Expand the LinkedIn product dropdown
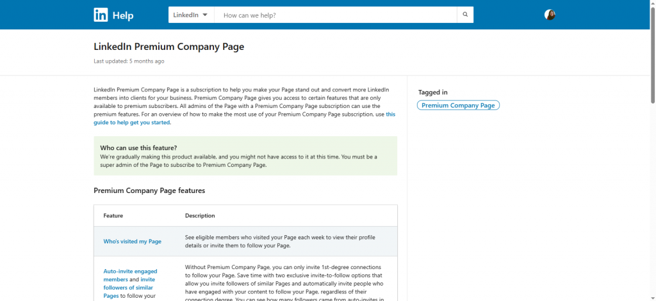Image resolution: width=656 pixels, height=301 pixels. 191,15
